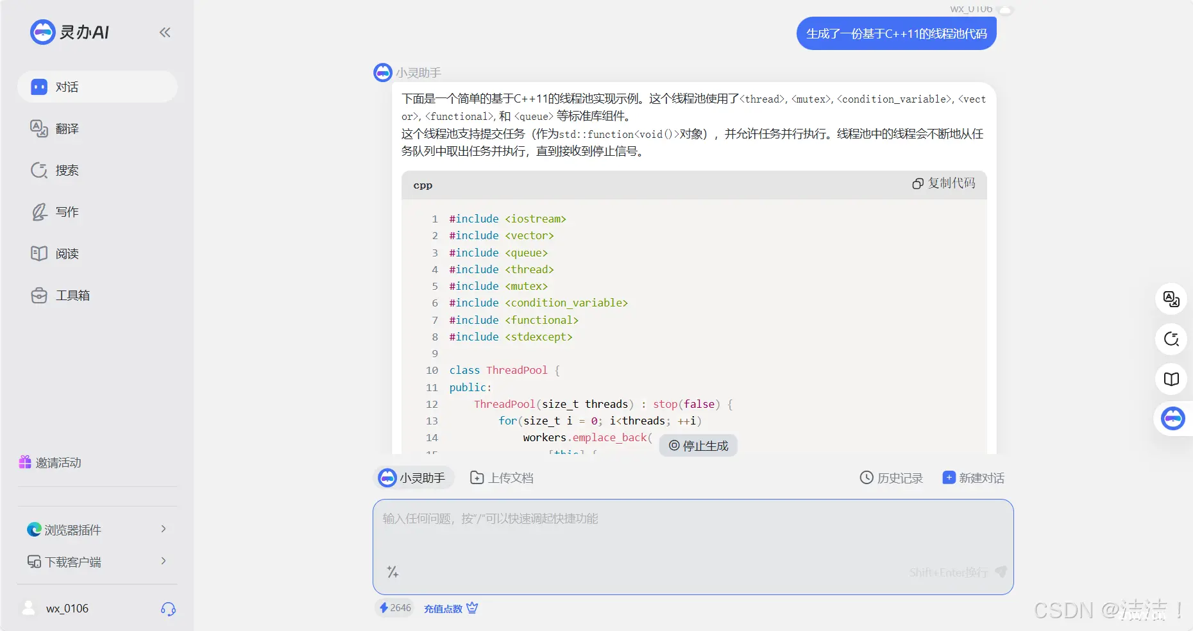The image size is (1193, 631).
Task: Click the send paper-plane icon
Action: (1001, 571)
